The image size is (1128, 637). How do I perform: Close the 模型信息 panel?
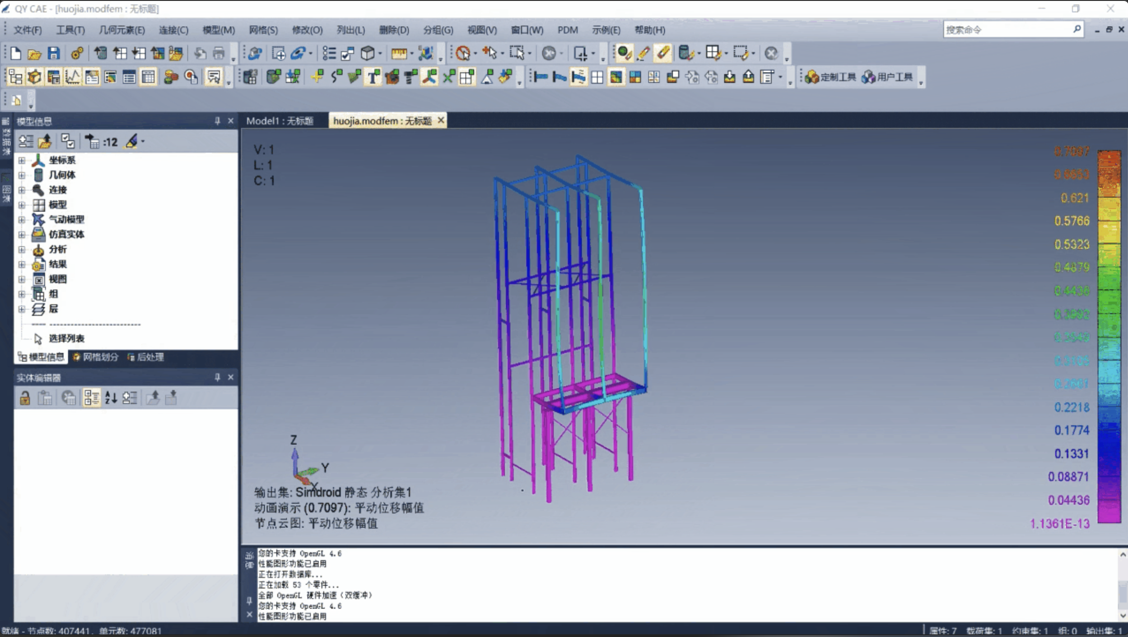231,121
